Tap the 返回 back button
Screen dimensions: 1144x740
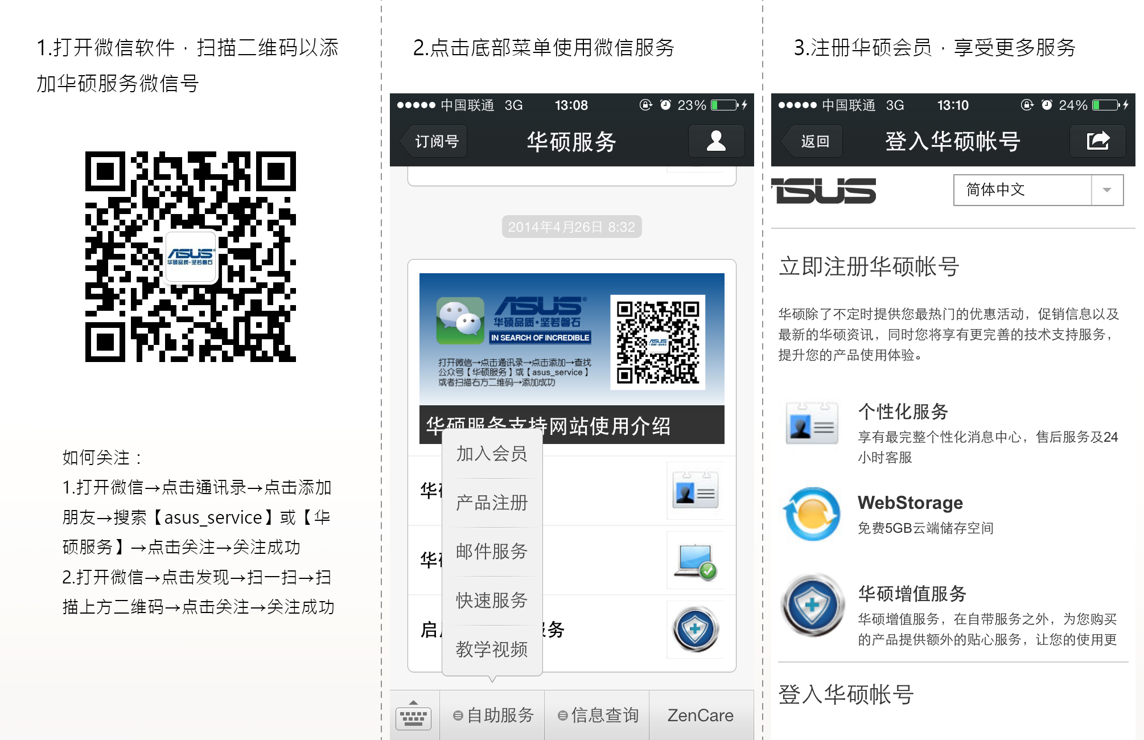coord(814,141)
